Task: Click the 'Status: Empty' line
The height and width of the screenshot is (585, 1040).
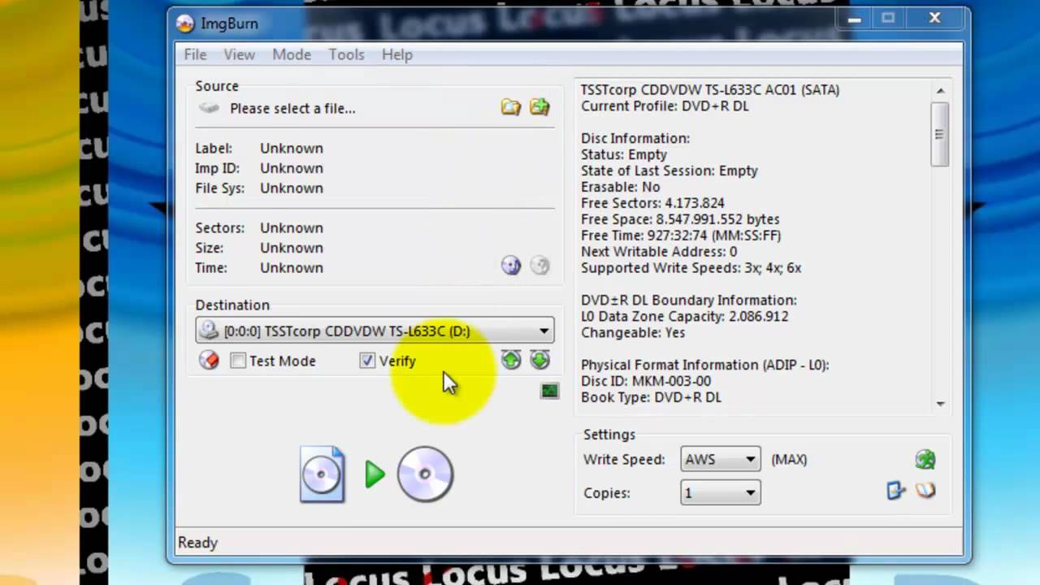Action: [x=624, y=154]
